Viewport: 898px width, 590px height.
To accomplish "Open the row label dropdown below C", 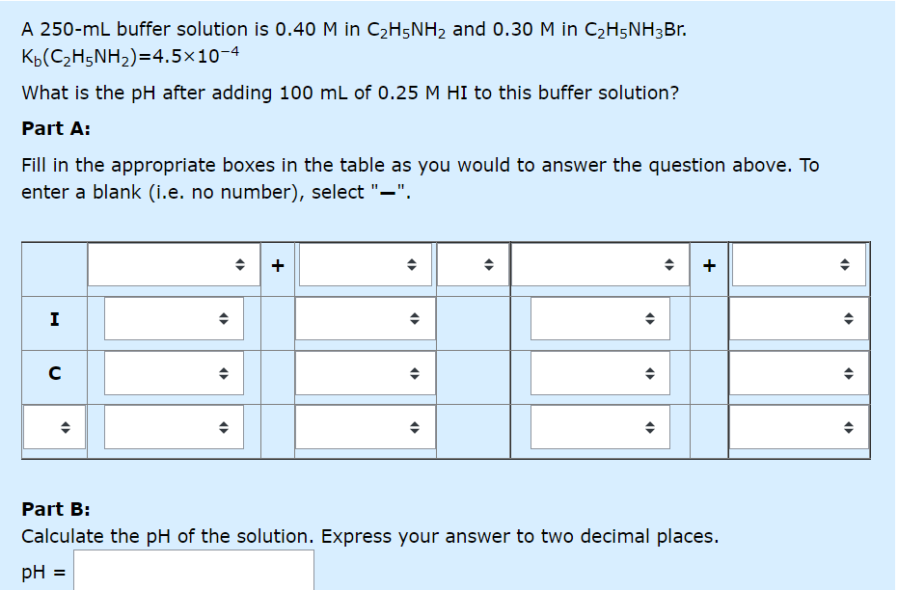I will (55, 427).
